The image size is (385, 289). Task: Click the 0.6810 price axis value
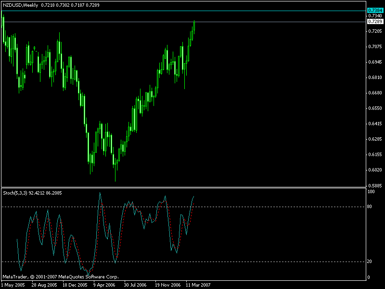click(375, 78)
